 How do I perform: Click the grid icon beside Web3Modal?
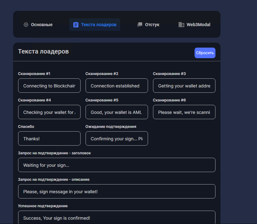click(x=181, y=25)
